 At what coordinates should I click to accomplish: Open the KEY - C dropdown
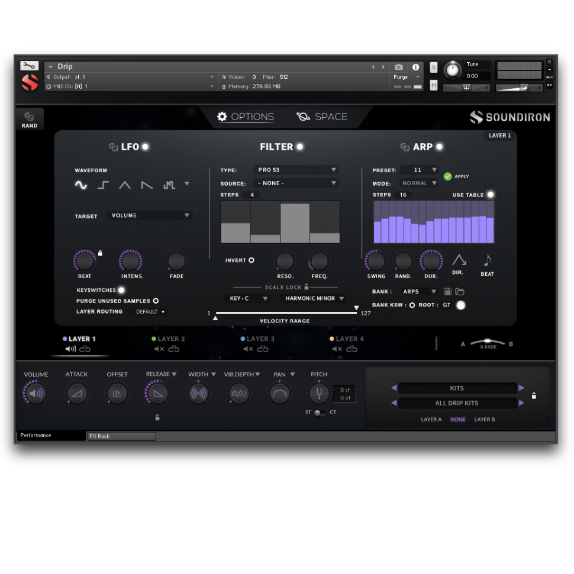247,298
